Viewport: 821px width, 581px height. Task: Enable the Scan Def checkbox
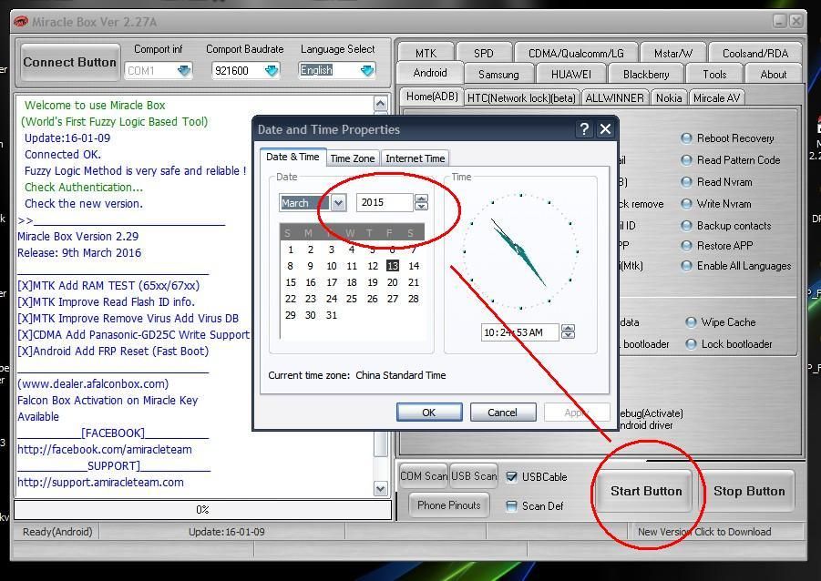pos(511,505)
